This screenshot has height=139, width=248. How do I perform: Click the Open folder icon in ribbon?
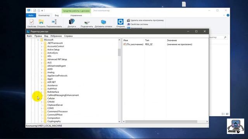click(x=41, y=22)
